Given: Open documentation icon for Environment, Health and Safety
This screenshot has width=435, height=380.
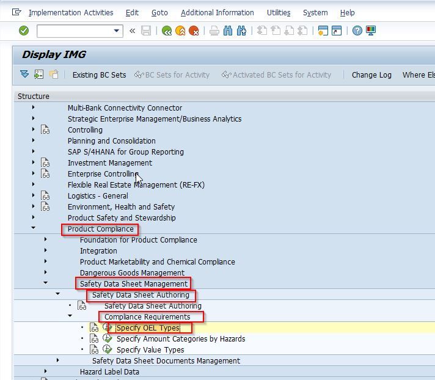Looking at the screenshot, I should tap(45, 206).
